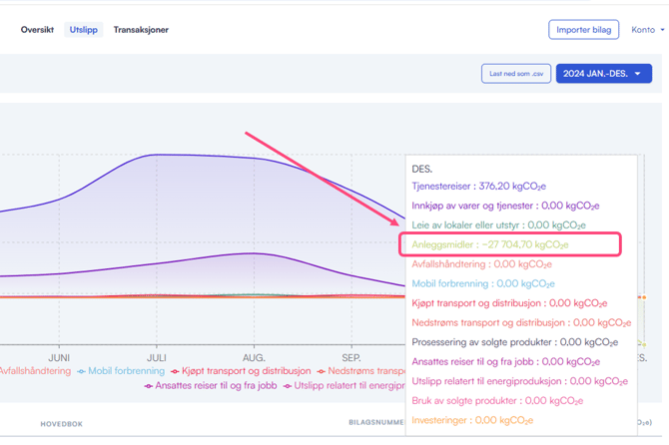Toggle Utslipp relatert til energiproduksjon legend marker
Viewport: 669px width, 445px height.
288,385
